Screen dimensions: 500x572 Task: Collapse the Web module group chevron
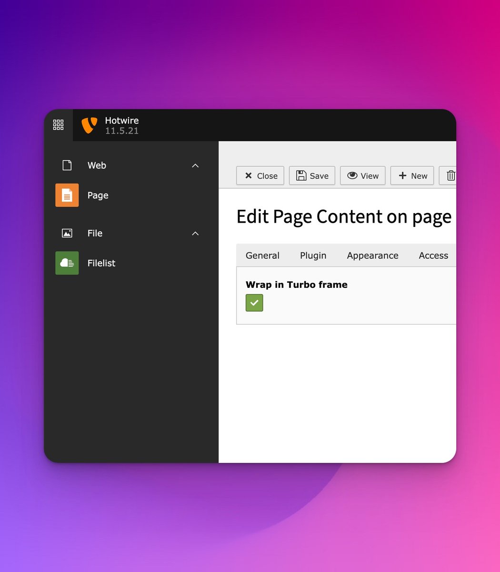click(x=195, y=165)
